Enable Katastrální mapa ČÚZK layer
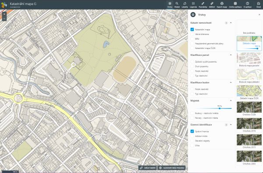This screenshot has width=263, height=173. (x=192, y=48)
